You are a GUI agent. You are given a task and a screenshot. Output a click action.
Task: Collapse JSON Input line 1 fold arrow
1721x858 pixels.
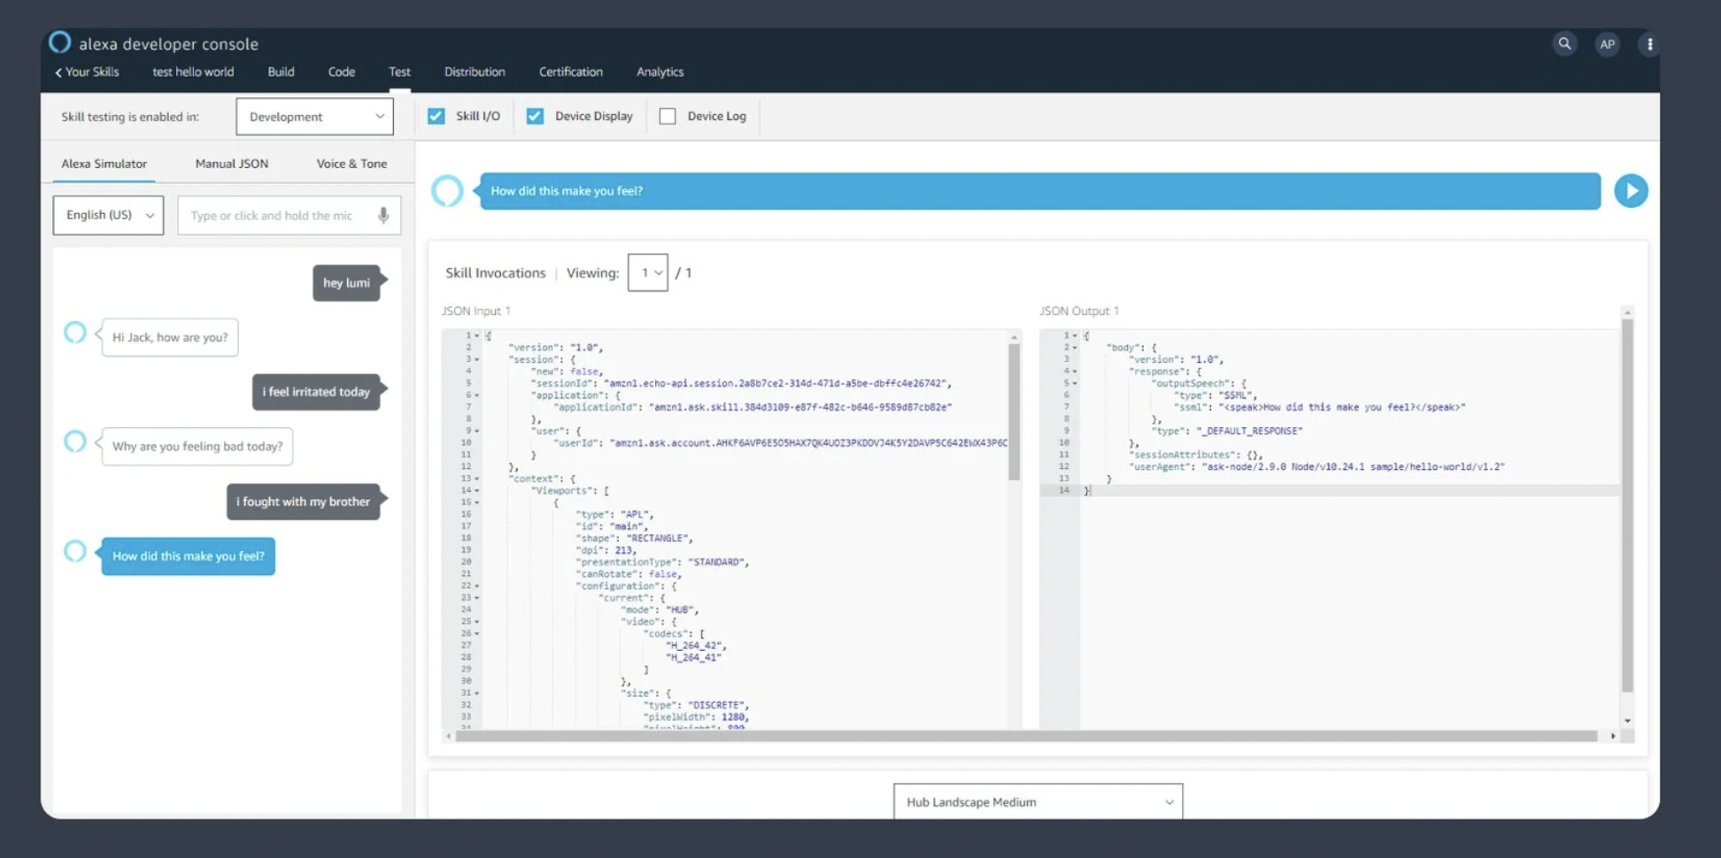tap(476, 336)
